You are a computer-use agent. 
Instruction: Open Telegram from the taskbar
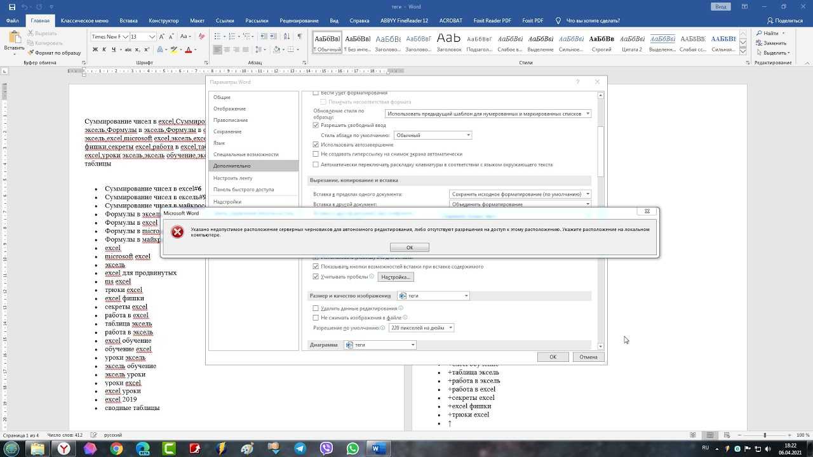(300, 449)
